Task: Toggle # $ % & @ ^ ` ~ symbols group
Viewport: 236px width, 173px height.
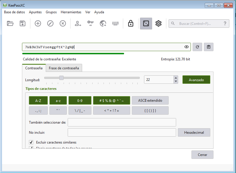Action: [x=112, y=101]
